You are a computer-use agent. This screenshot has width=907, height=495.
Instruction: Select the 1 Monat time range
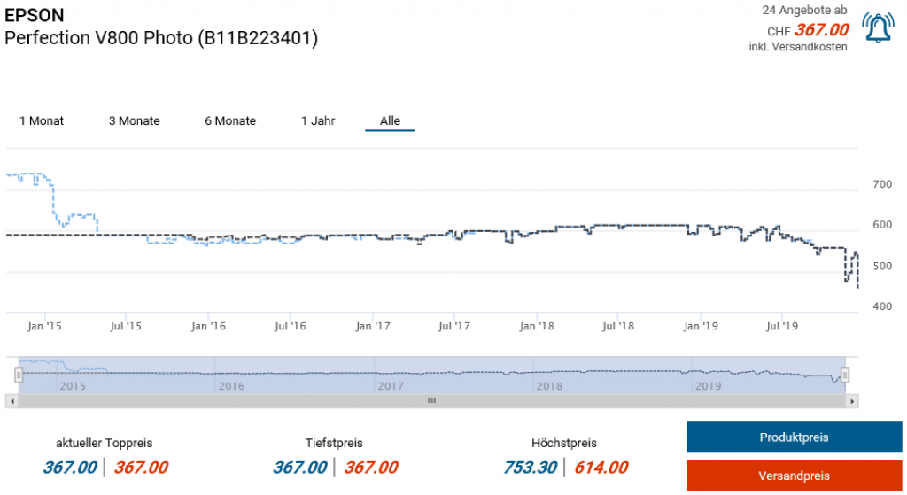tap(42, 121)
